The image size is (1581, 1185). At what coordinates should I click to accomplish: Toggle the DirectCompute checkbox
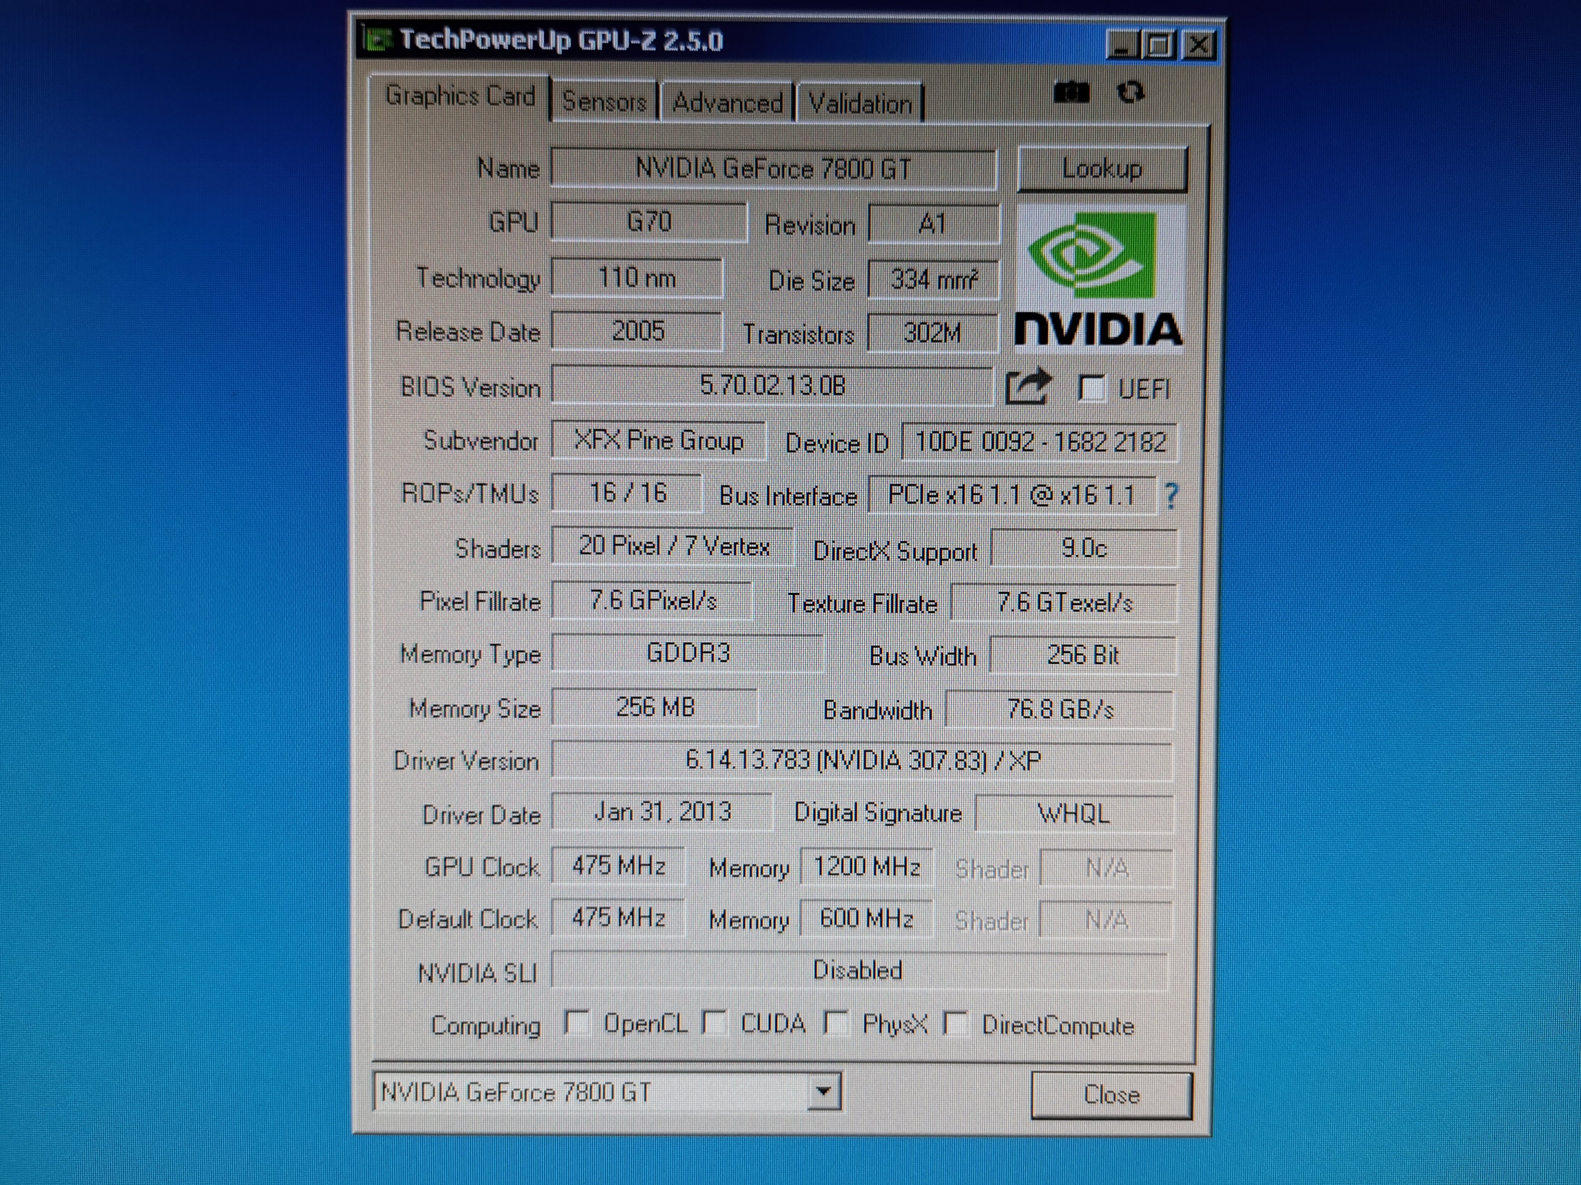tap(956, 1024)
